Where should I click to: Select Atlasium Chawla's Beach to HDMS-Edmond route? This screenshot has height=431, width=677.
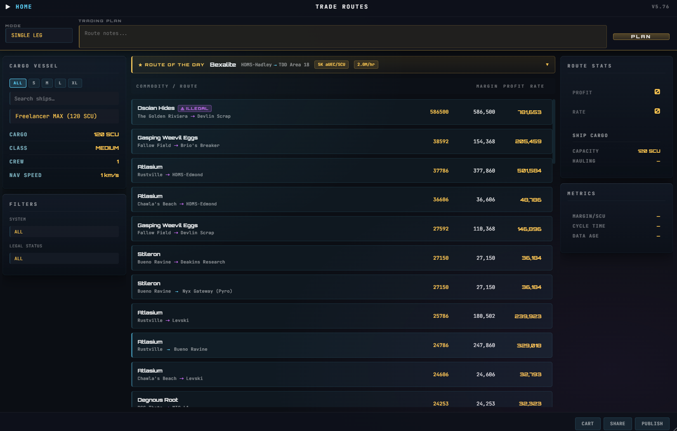coord(342,200)
